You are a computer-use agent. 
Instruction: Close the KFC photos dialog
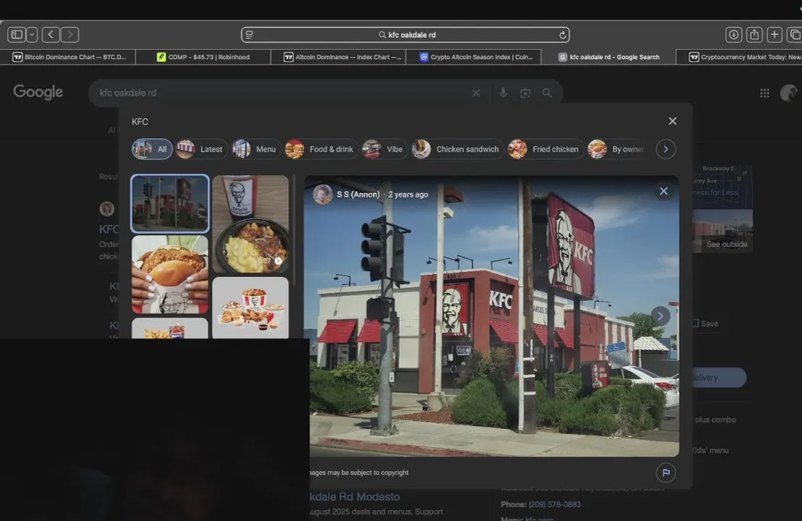click(x=672, y=121)
